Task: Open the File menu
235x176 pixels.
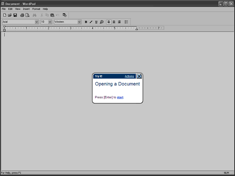Action: [4, 9]
